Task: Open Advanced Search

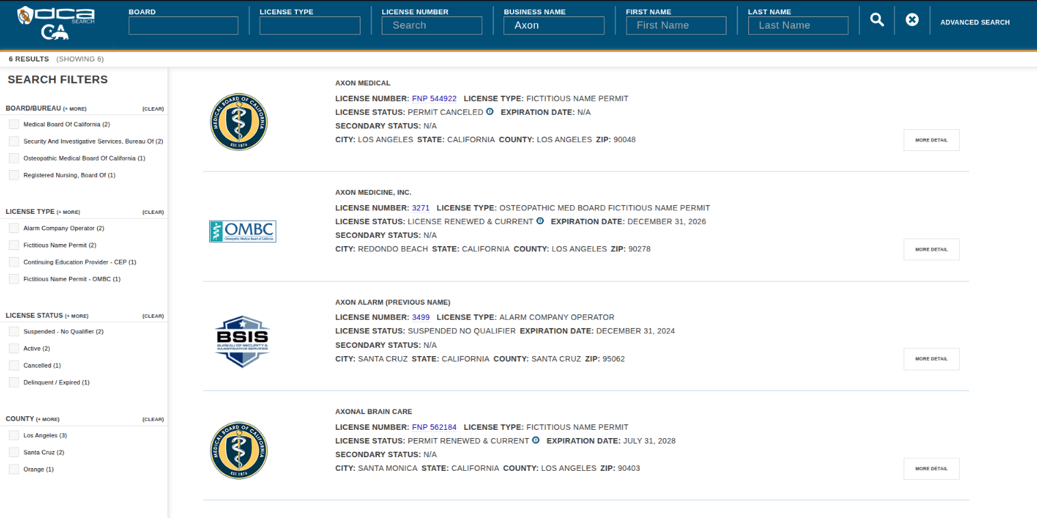Action: [x=975, y=23]
